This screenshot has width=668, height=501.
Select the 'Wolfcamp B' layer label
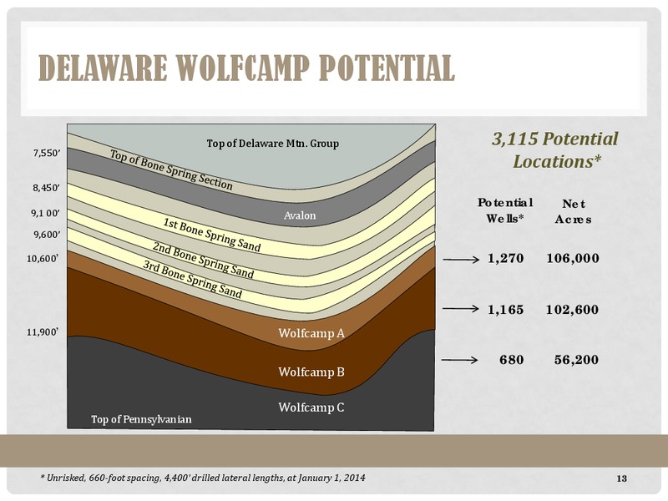311,372
